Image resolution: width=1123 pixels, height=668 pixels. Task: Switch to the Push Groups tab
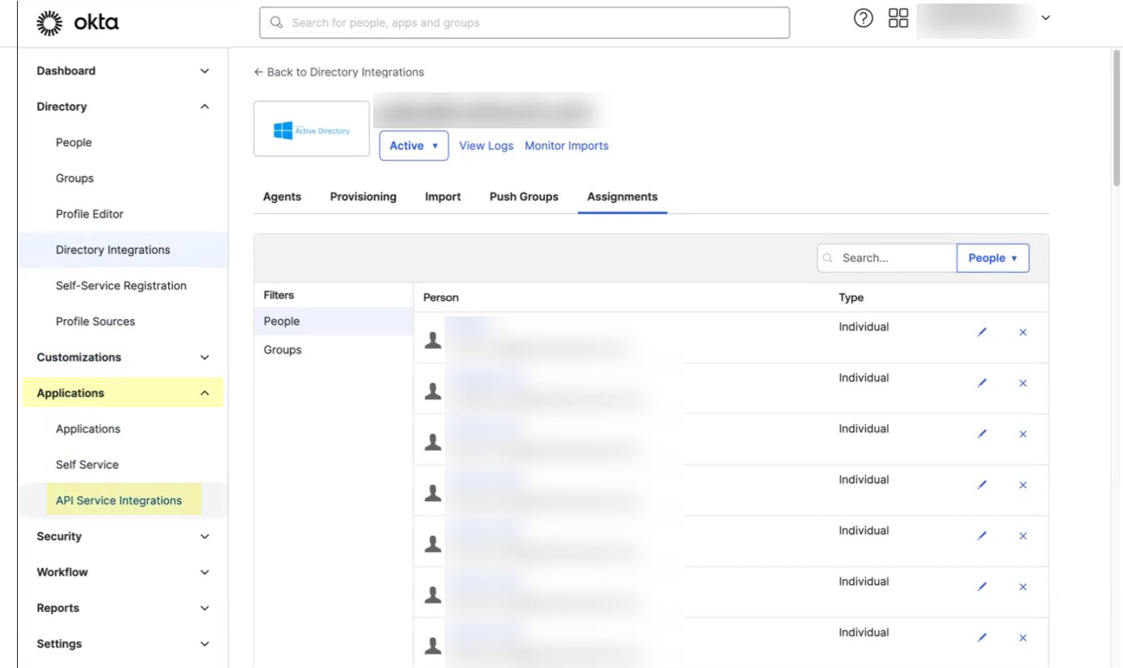click(524, 196)
